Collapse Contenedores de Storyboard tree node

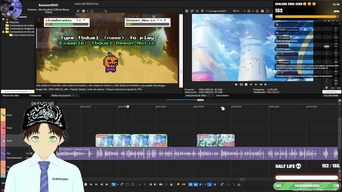[x=3, y=32]
